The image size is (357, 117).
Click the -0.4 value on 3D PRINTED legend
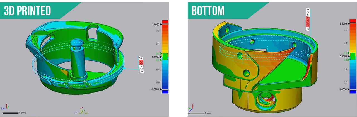click(x=157, y=70)
